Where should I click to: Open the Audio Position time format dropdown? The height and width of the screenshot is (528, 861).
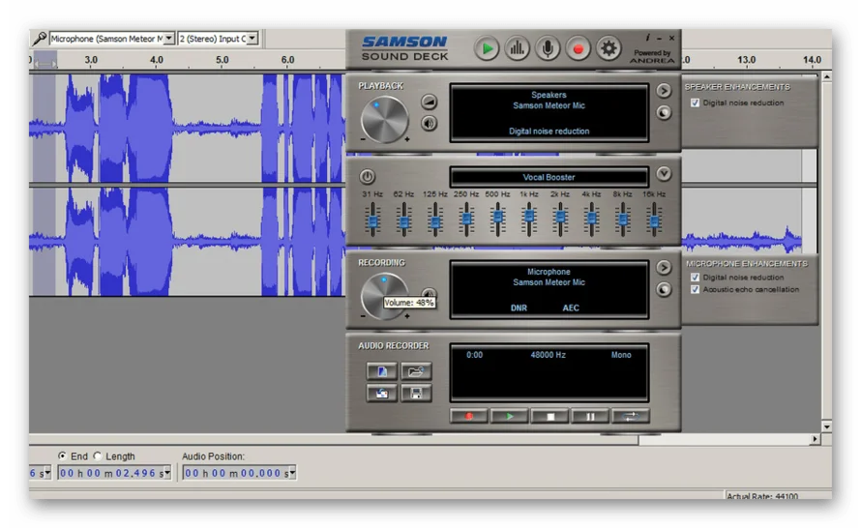(x=292, y=473)
